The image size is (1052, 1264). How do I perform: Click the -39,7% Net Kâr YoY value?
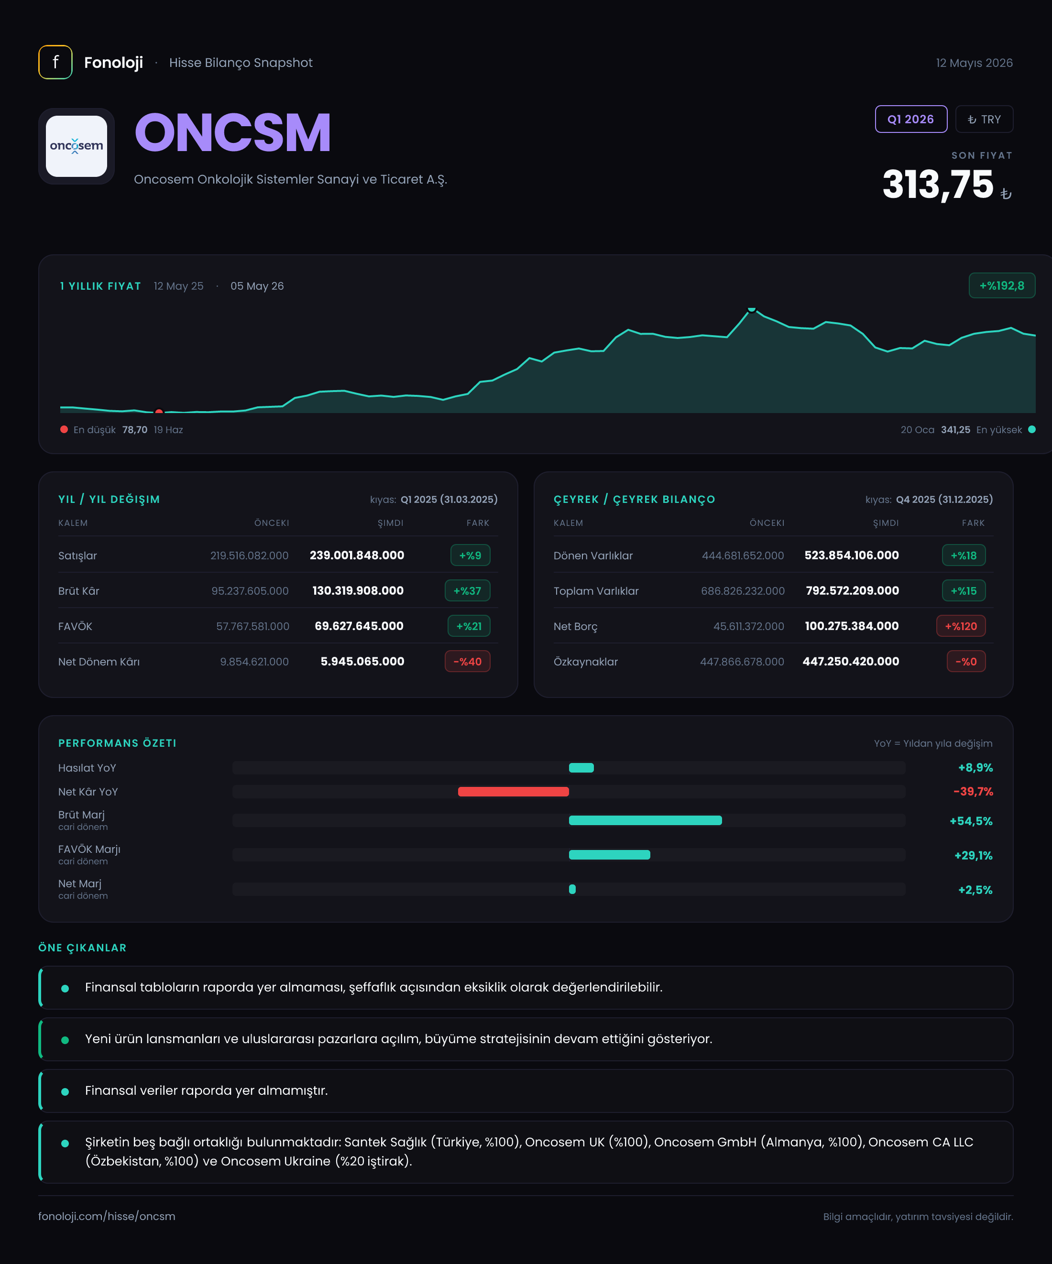coord(973,792)
